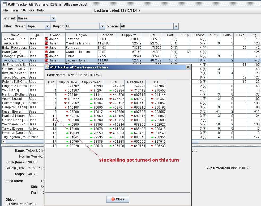Click the Japan flag icon in Karor row
The width and height of the screenshot is (261, 206).
(x=46, y=52)
